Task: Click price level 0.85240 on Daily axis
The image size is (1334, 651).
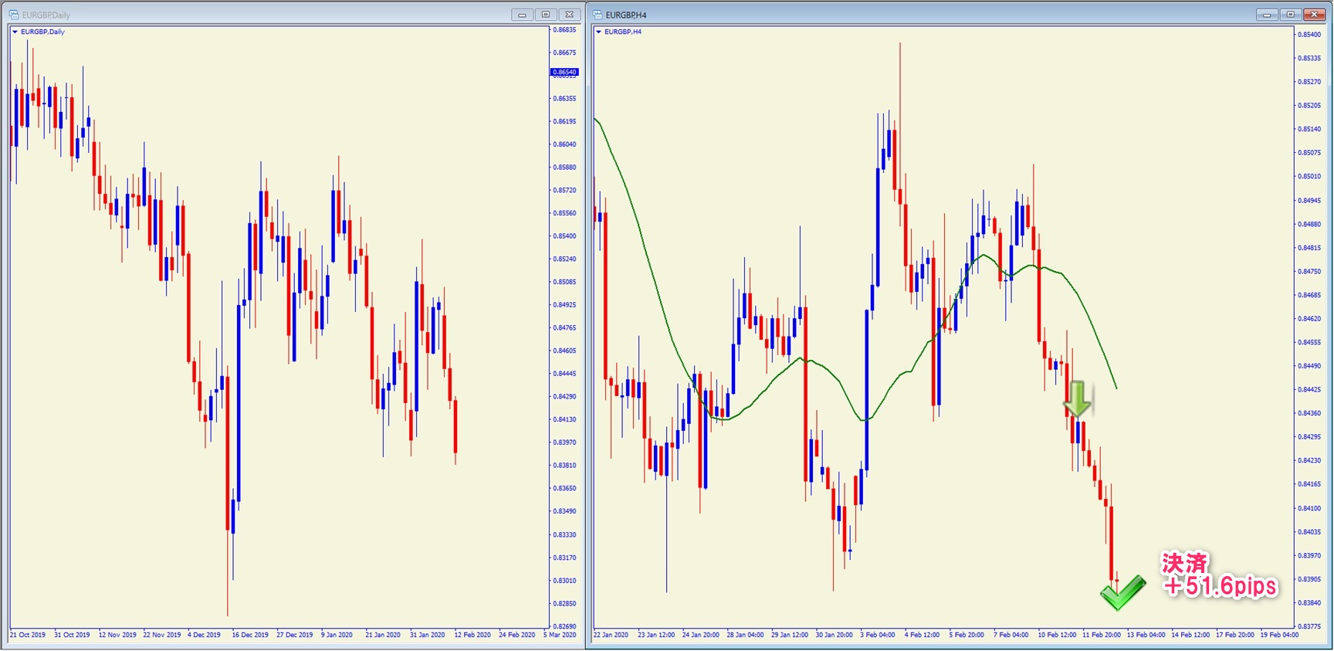Action: point(564,259)
